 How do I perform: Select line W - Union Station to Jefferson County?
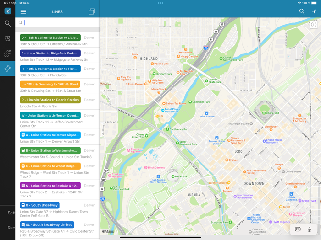click(x=50, y=116)
